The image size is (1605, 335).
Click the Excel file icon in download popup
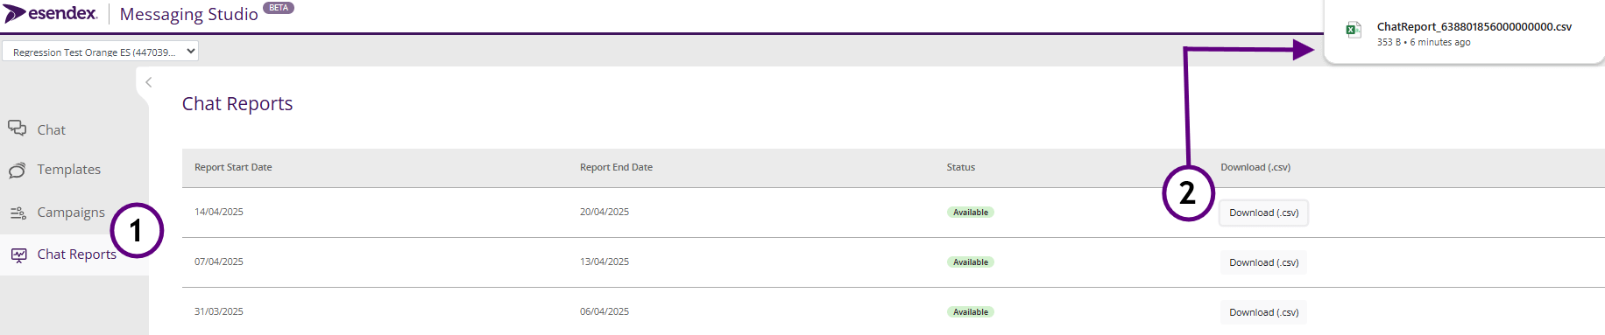pos(1354,30)
